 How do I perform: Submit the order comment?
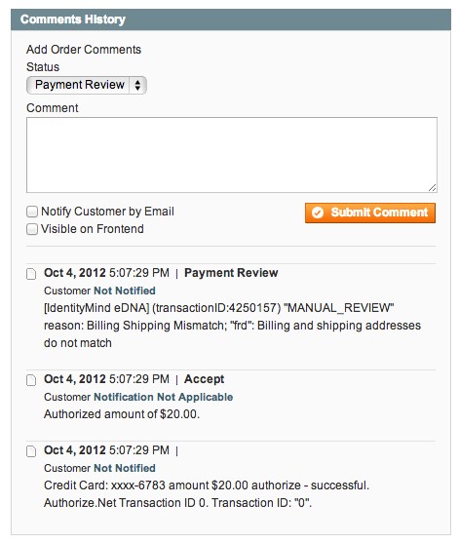370,213
